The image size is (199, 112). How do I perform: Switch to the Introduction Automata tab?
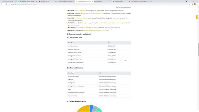pyautogui.click(x=140, y=1)
